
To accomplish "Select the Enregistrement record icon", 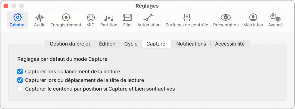I will click(x=66, y=18).
